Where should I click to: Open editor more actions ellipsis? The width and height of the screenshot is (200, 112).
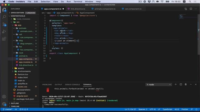coord(196,9)
